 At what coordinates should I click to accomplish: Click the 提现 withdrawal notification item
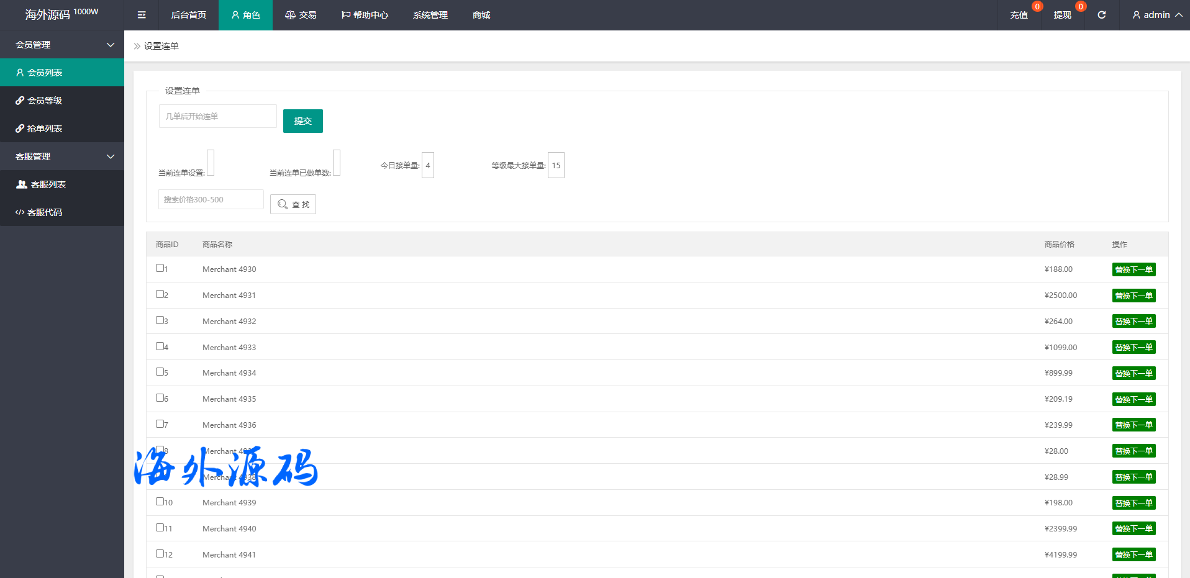(x=1062, y=15)
